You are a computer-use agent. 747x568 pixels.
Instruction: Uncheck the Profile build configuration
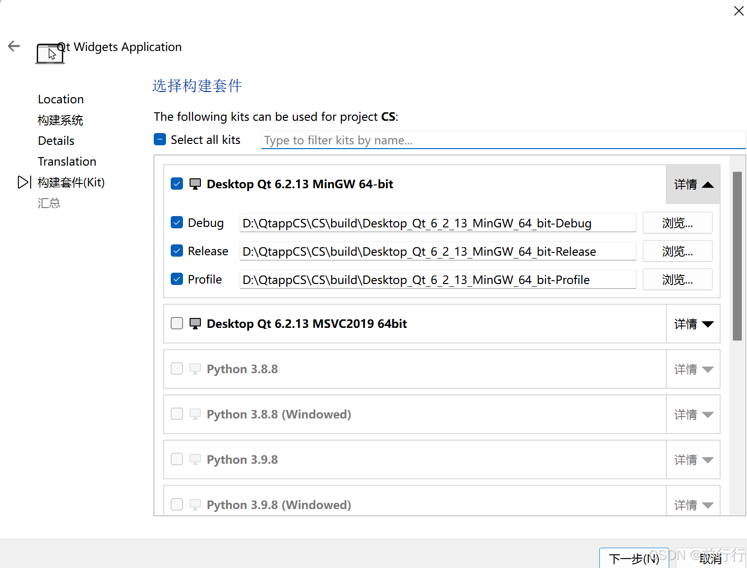tap(177, 279)
